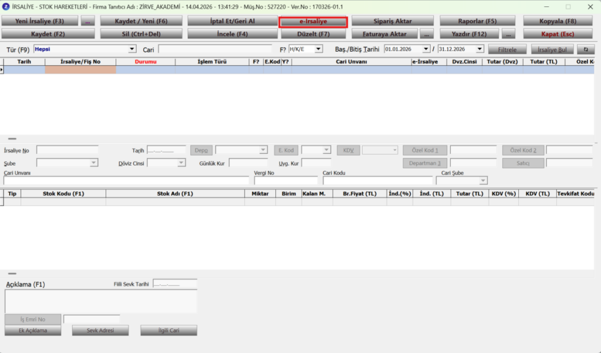
Task: Click Yazdır (F12) button
Action: [469, 33]
